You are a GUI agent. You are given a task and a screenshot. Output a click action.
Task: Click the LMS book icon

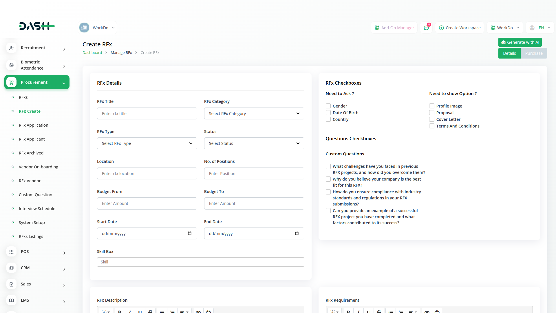coord(11,301)
